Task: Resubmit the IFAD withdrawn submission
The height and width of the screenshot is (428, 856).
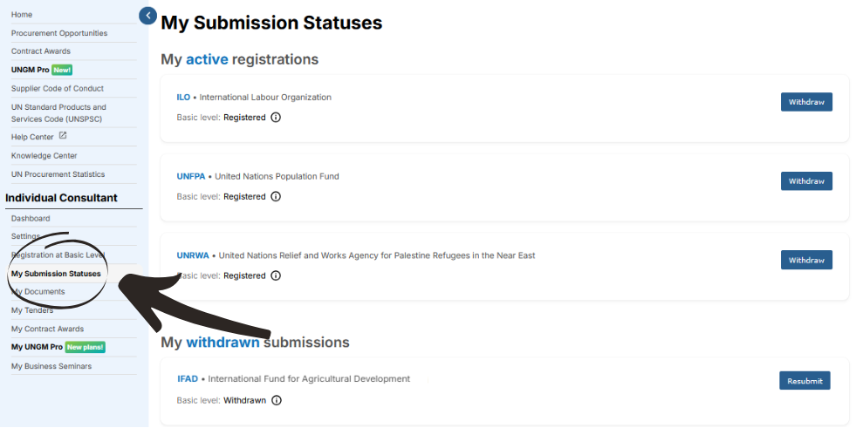Action: (805, 381)
